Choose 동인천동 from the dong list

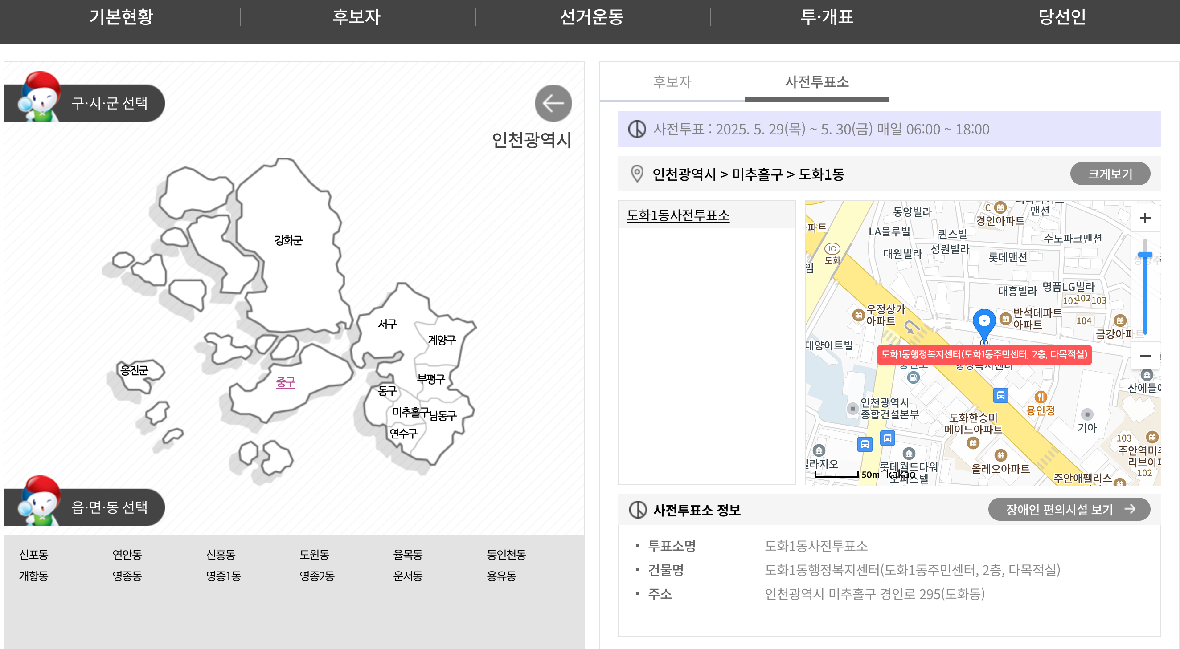click(506, 555)
